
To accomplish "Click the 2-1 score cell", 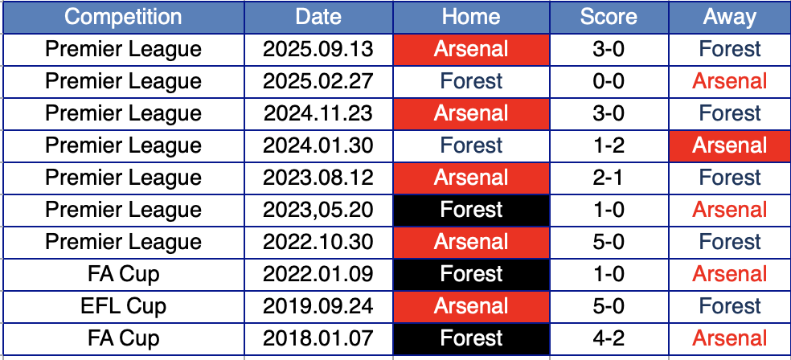I will coord(609,178).
